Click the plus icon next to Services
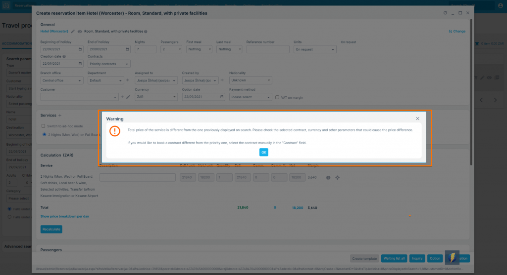The width and height of the screenshot is (507, 275). [x=60, y=115]
